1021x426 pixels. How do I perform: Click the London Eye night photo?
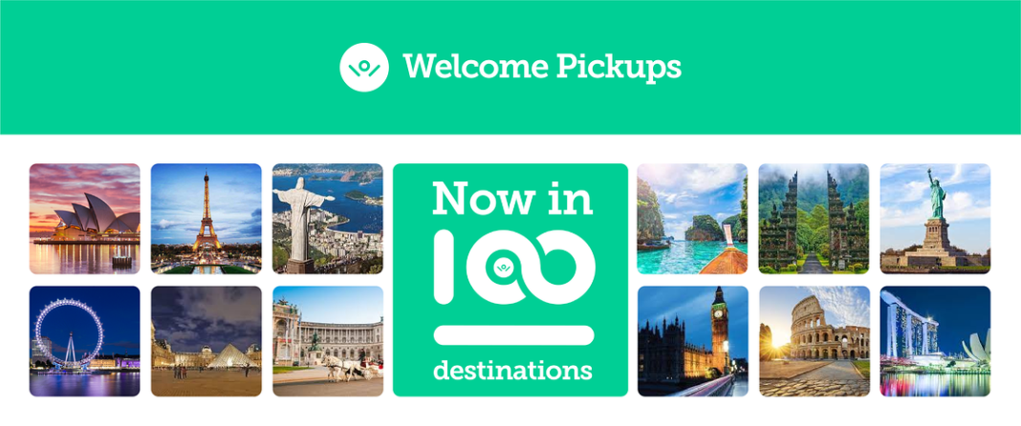tap(85, 341)
